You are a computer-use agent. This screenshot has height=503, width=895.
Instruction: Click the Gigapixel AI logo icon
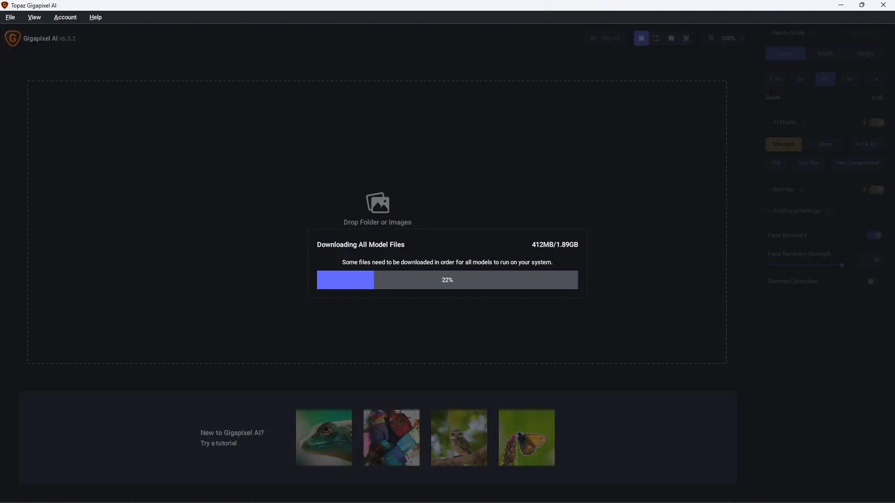click(x=13, y=38)
